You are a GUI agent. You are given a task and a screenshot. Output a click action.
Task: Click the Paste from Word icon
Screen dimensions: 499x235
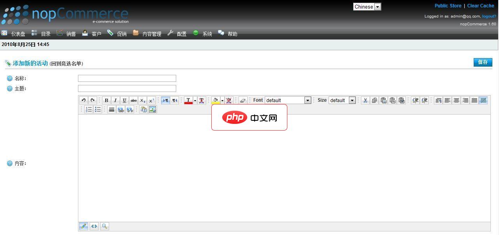[402, 100]
